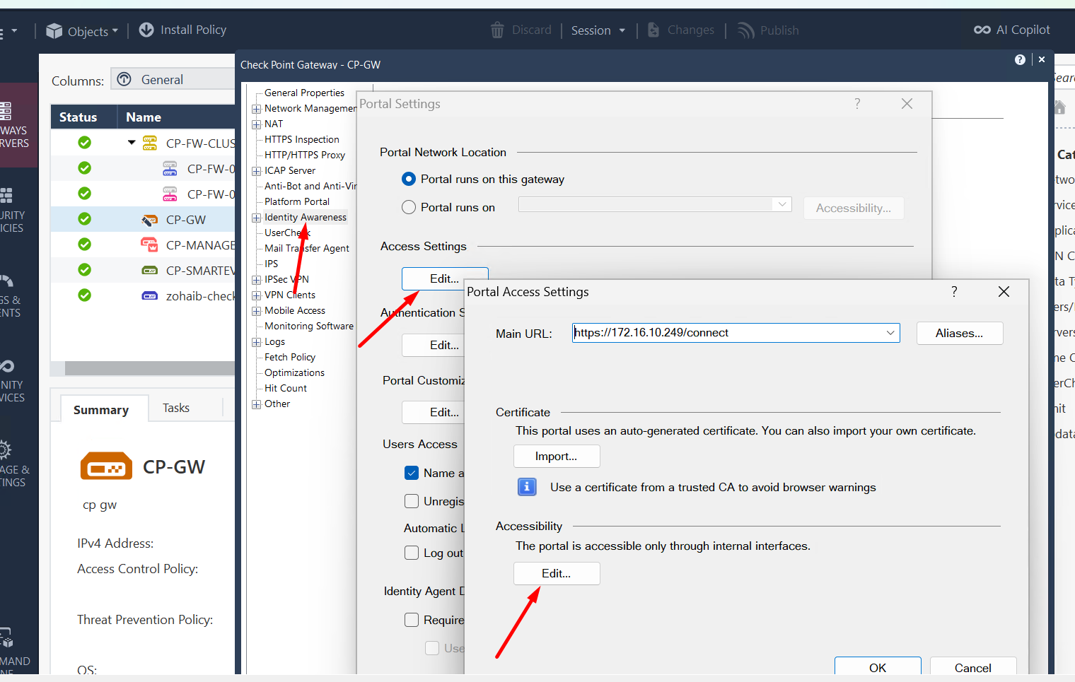Expand the Mobile Access tree node

[257, 311]
